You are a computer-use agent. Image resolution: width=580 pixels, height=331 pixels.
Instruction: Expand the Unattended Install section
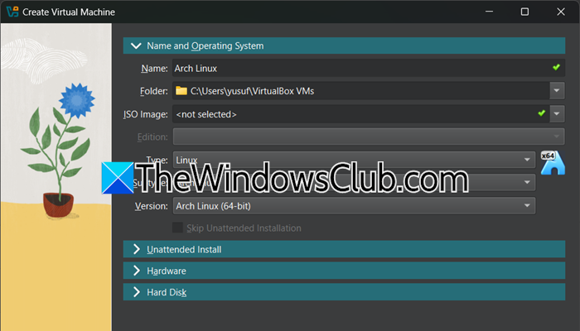click(344, 249)
